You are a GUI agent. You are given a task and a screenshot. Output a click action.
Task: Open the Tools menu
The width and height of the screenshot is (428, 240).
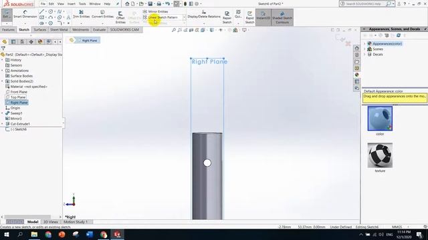[x=82, y=4]
